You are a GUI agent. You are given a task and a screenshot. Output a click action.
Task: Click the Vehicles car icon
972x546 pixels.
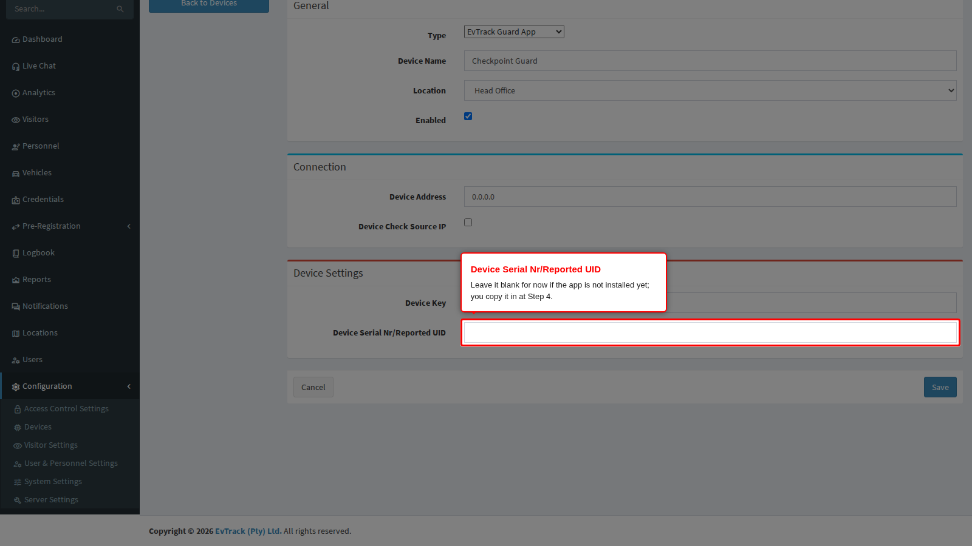pyautogui.click(x=16, y=174)
